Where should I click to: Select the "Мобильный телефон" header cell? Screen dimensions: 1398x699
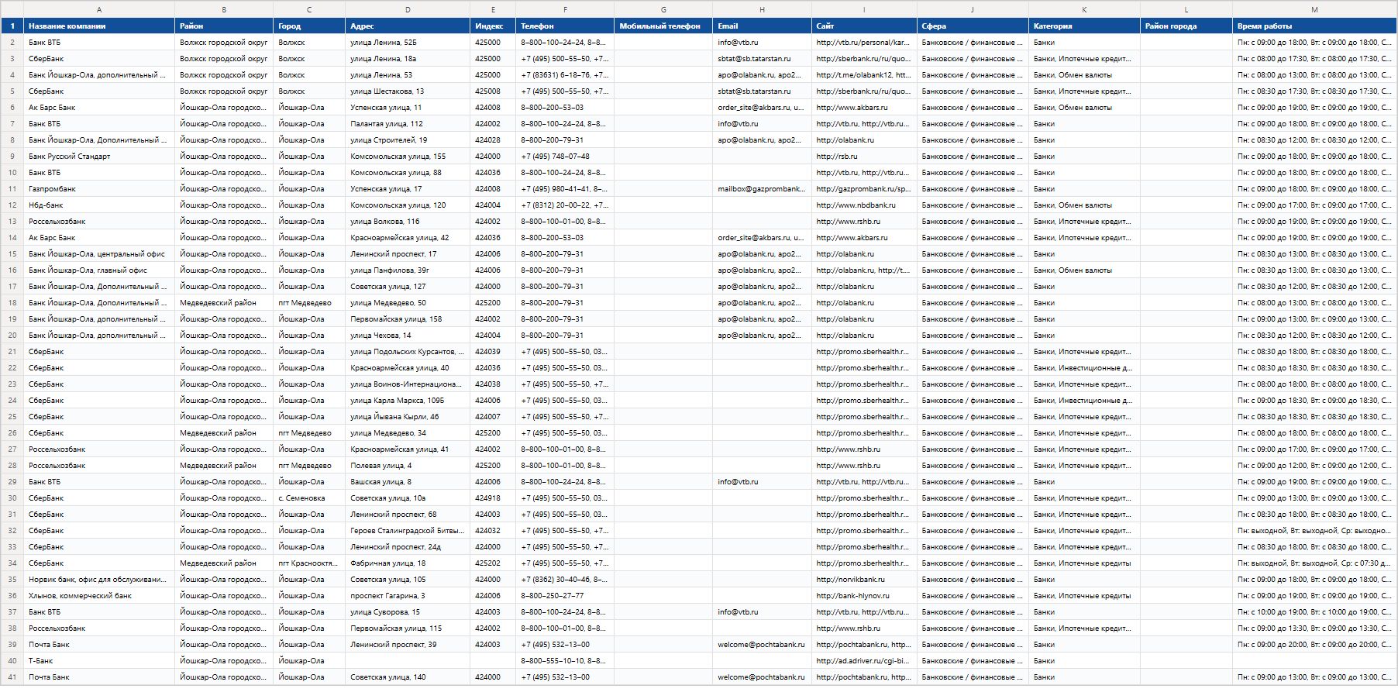click(x=663, y=26)
